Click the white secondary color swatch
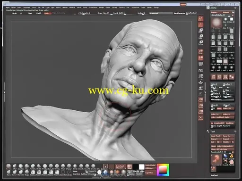This screenshot has height=181, width=242. (x=141, y=167)
